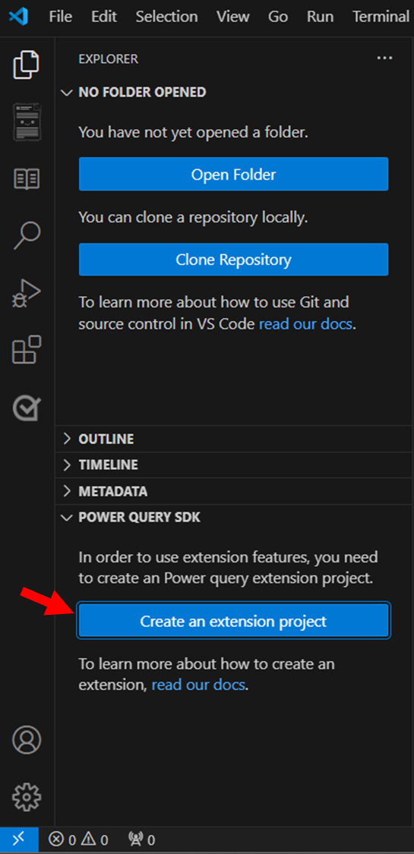Click the ports forwarded status bar item
This screenshot has height=854, width=414.
pos(141,840)
